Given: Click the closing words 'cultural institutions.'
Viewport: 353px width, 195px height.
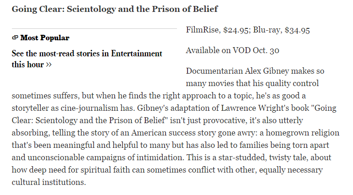Looking at the screenshot, I should tap(49, 182).
